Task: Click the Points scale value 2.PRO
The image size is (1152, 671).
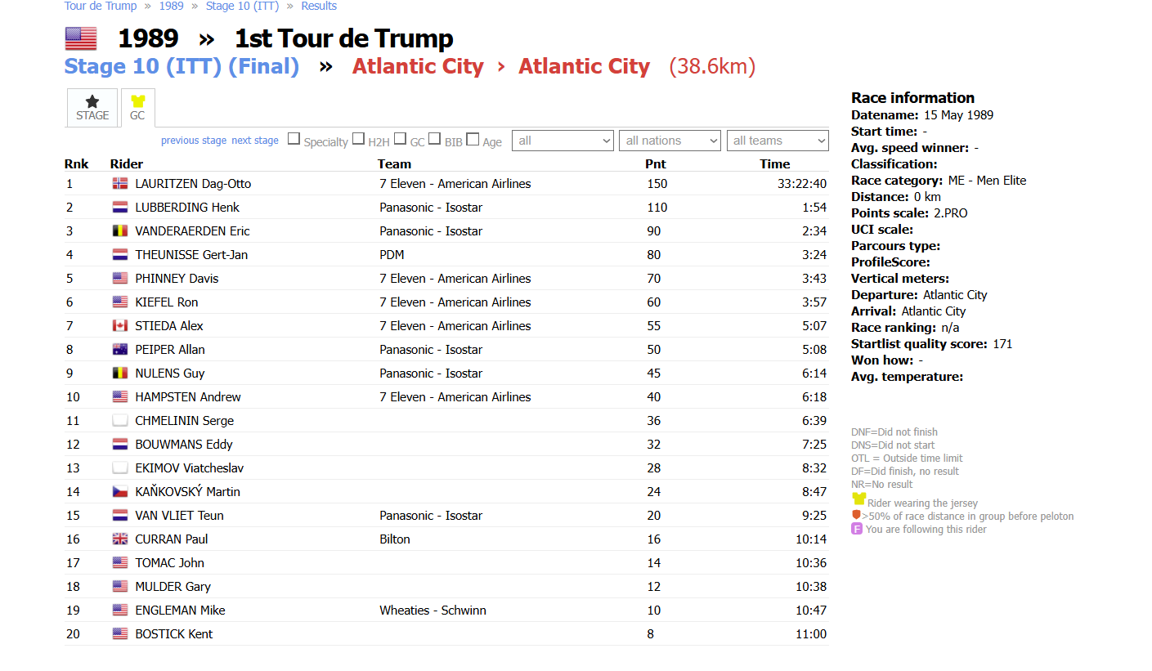Action: (951, 213)
